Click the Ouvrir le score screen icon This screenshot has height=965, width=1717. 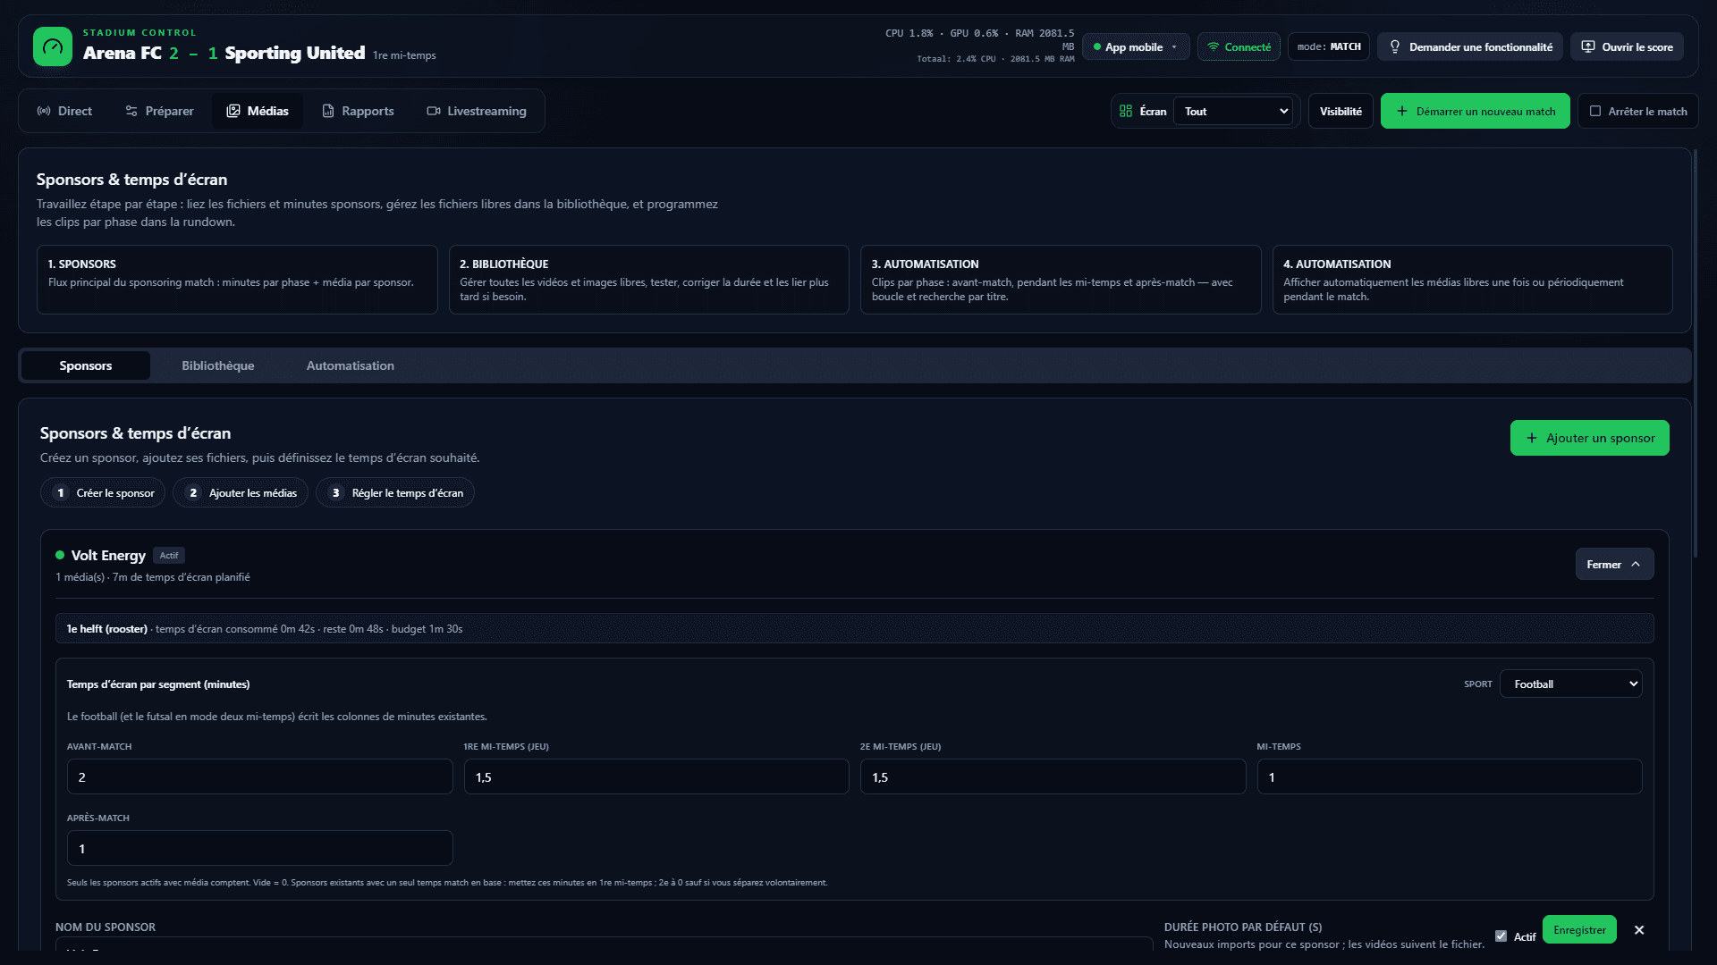1588,46
